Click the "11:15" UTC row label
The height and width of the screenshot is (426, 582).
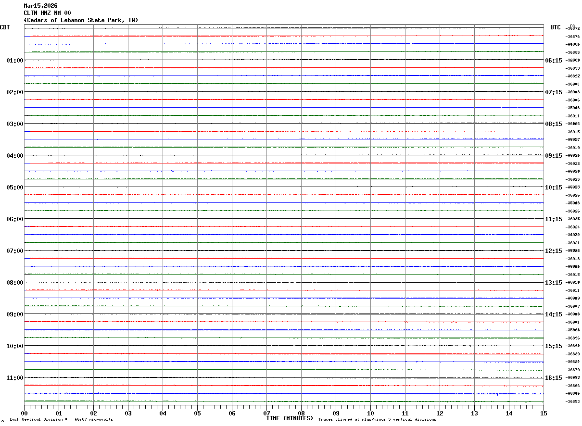(553, 219)
